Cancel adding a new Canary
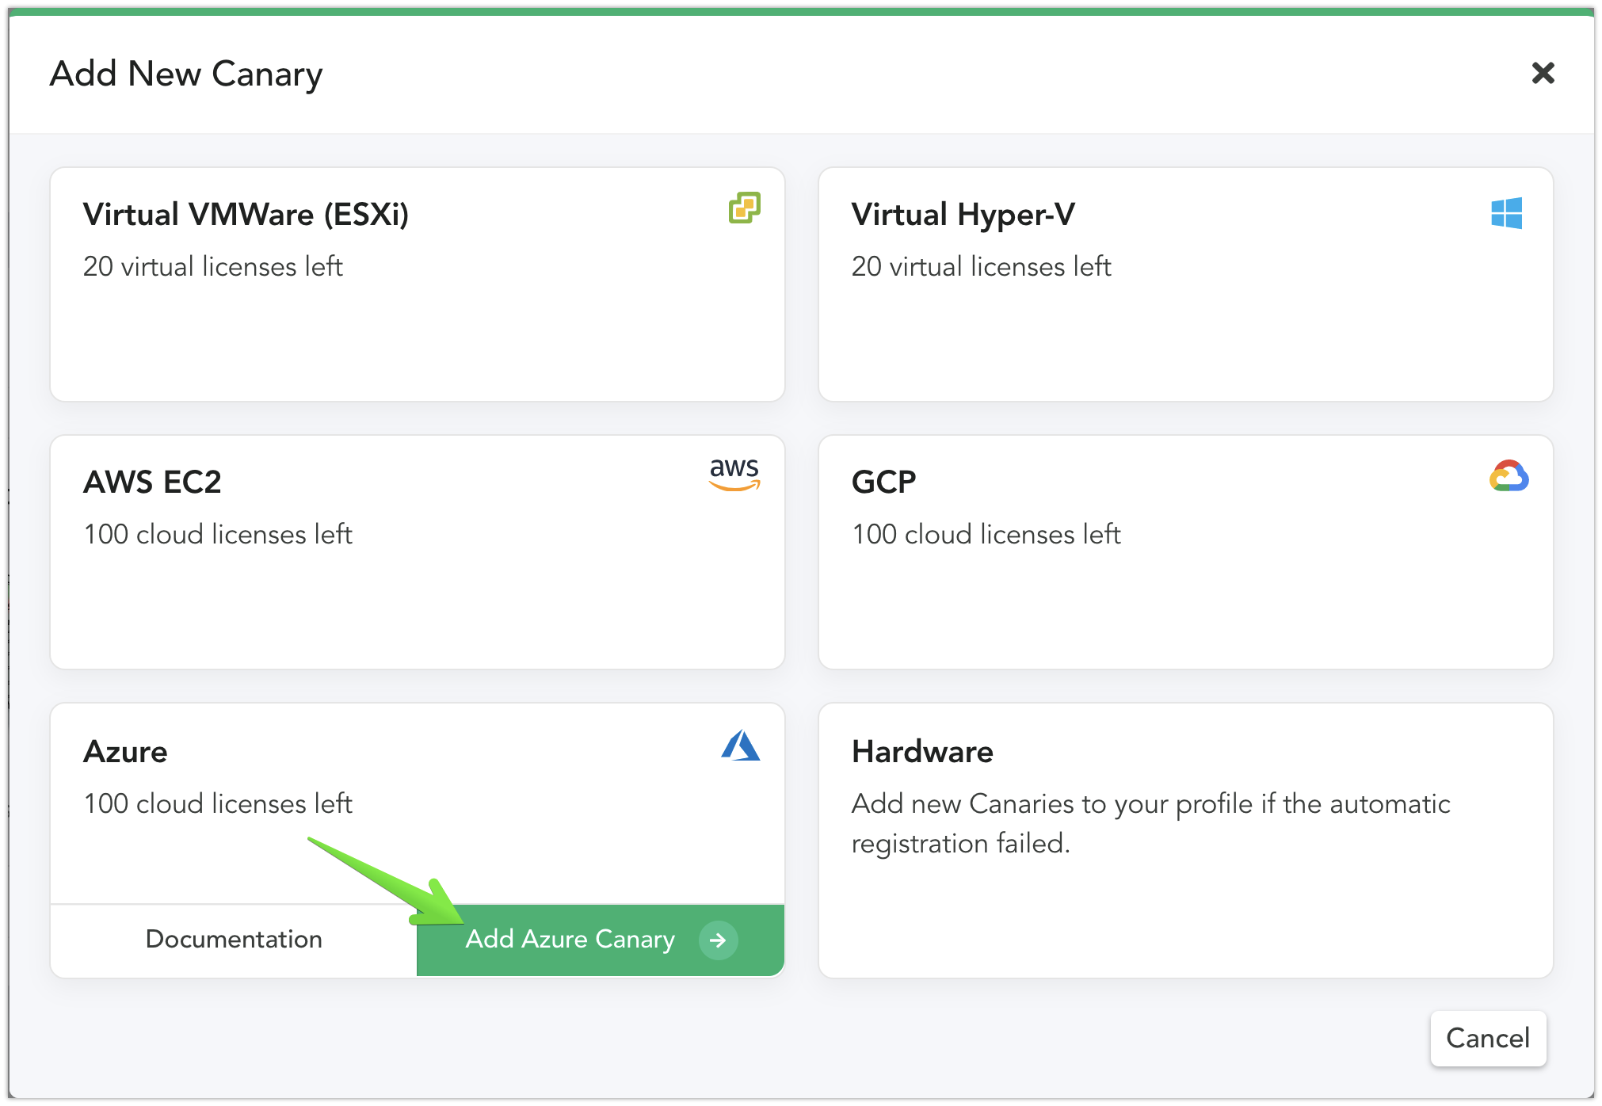The height and width of the screenshot is (1106, 1602). tap(1487, 1038)
